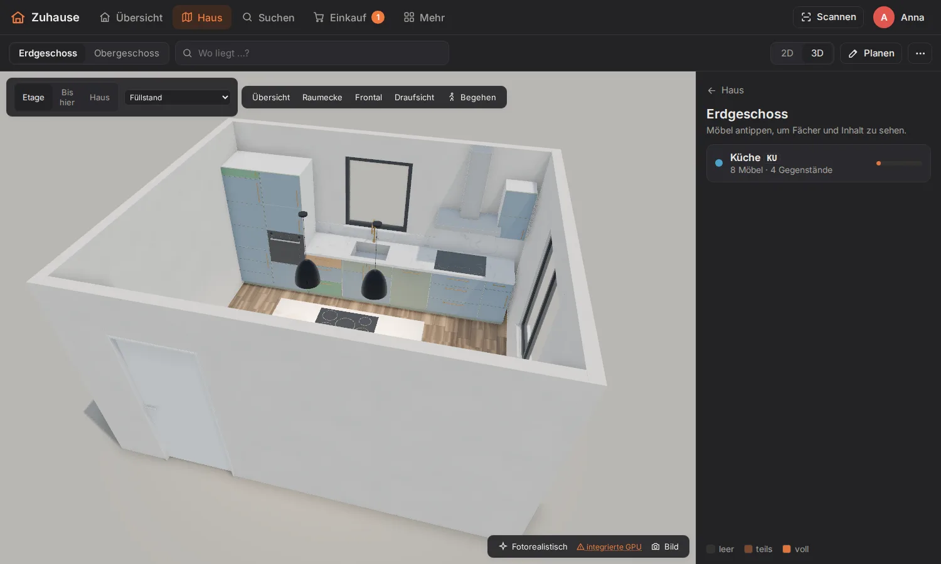This screenshot has width=941, height=564.
Task: Start Begehen walk-through mode
Action: pyautogui.click(x=472, y=97)
